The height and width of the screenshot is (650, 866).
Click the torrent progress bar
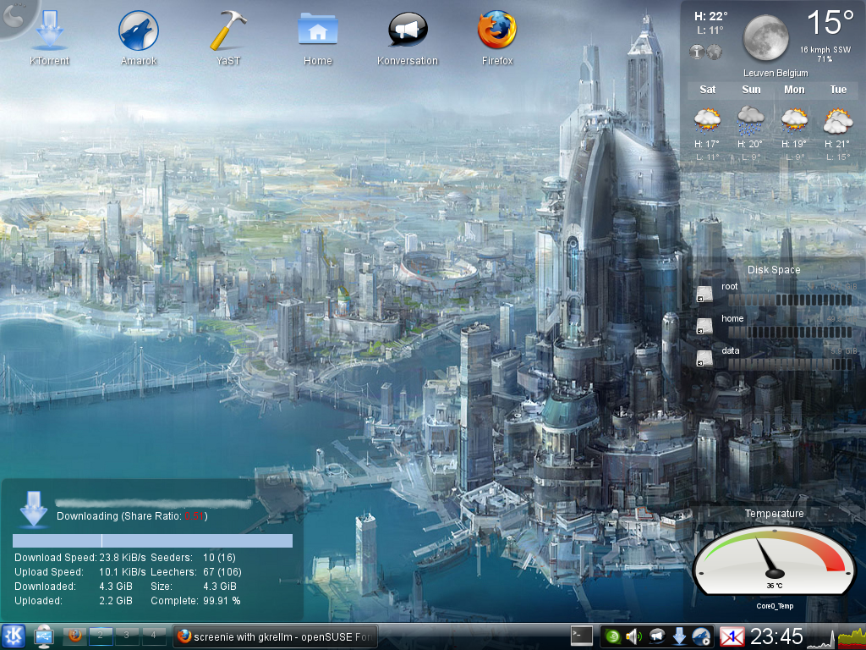click(152, 541)
